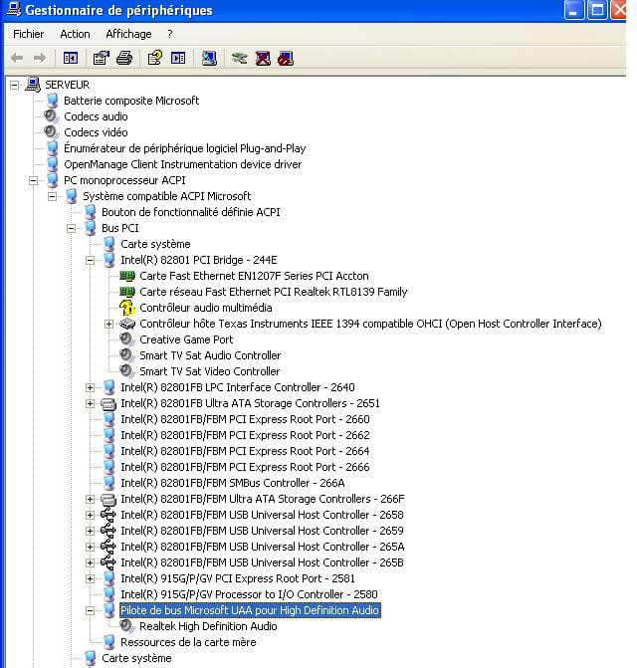Expand USB Universal Host Controller - 265A

point(90,547)
